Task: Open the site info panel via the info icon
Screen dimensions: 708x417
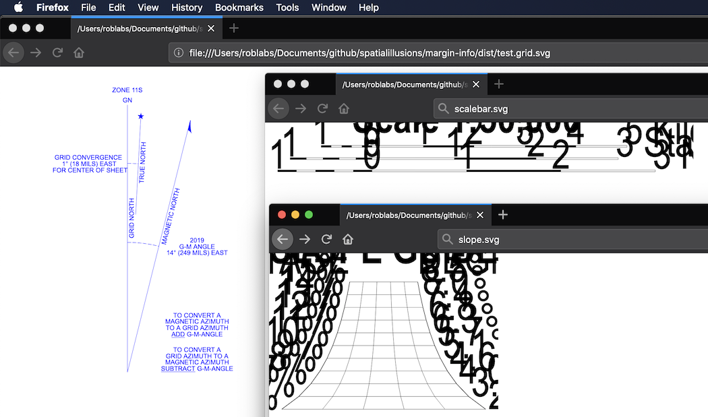Action: coord(177,52)
